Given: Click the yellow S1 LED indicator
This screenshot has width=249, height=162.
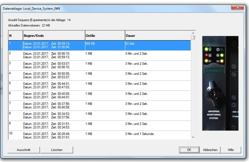Looking at the screenshot, I should 206,61.
